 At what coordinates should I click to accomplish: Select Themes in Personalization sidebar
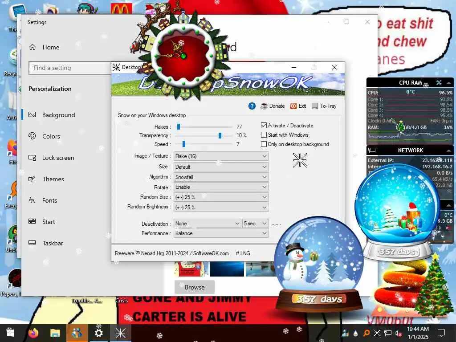click(53, 179)
